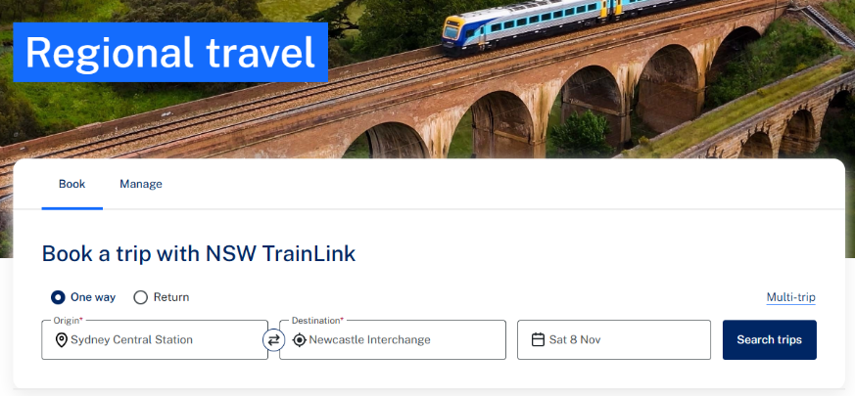Viewport: 855px width, 396px height.
Task: Click the calendar icon beside Sat 8 Nov
Action: click(538, 340)
